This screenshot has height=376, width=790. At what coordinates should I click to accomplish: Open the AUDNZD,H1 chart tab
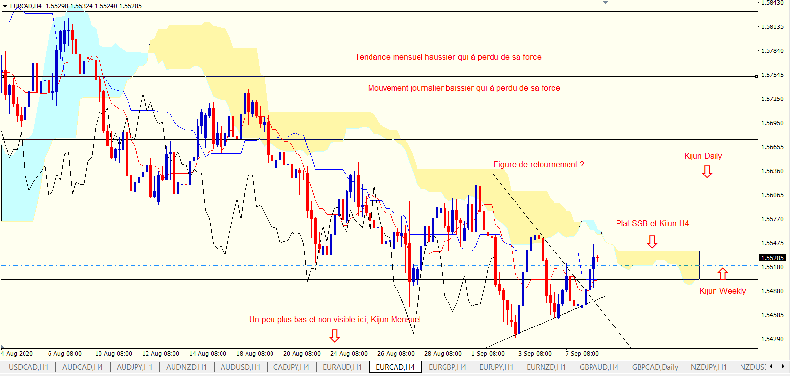click(186, 367)
